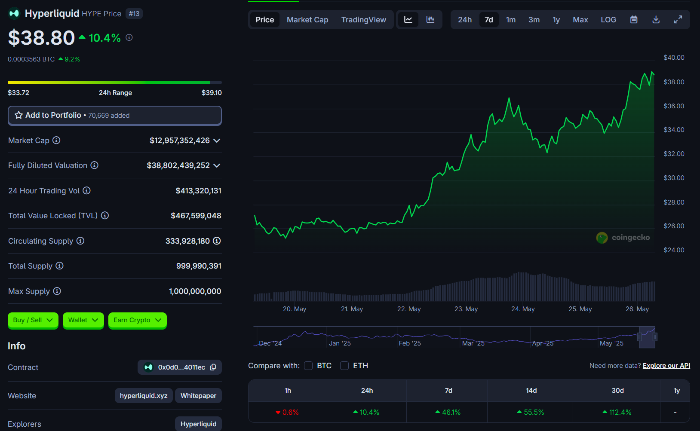Click Total Value Locked info icon
This screenshot has width=700, height=431.
click(105, 216)
